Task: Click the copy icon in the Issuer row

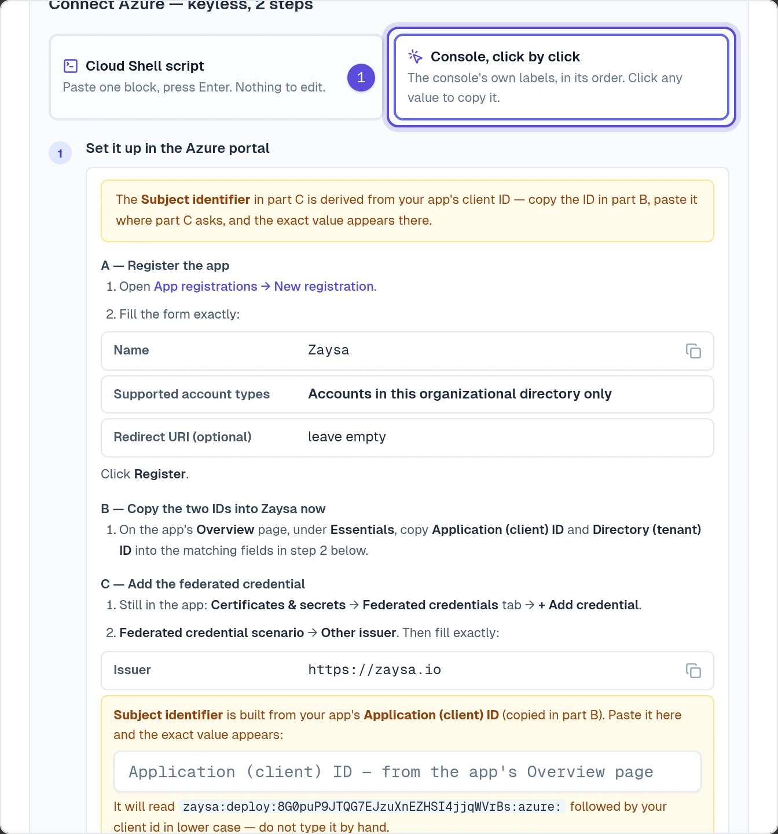Action: 693,671
